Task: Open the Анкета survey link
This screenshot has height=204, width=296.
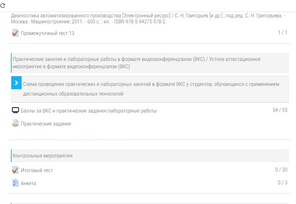Action: 28,183
